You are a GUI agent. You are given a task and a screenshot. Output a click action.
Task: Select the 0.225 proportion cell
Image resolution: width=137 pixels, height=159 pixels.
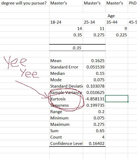117,35
